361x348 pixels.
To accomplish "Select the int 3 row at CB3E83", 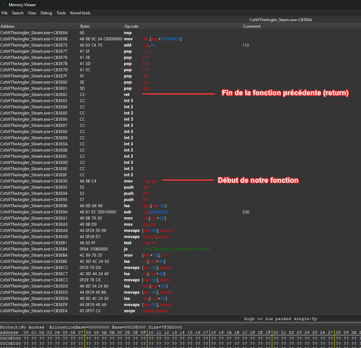I will (180, 100).
